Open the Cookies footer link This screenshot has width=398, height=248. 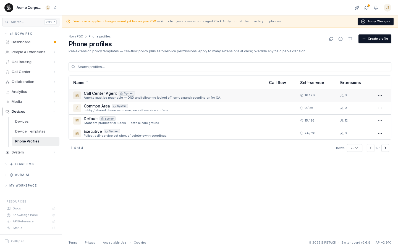coord(140,243)
